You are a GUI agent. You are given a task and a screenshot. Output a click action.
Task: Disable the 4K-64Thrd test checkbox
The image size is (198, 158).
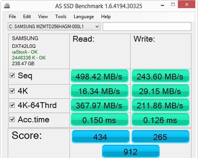[x=12, y=105]
